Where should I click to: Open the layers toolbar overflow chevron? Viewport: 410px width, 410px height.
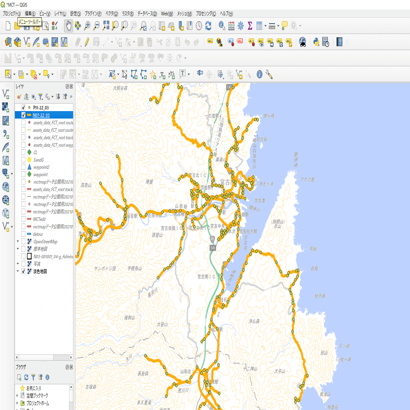[x=71, y=97]
